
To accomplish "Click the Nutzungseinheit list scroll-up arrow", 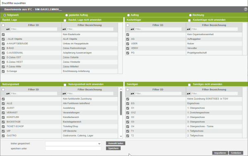I will coord(121,89).
